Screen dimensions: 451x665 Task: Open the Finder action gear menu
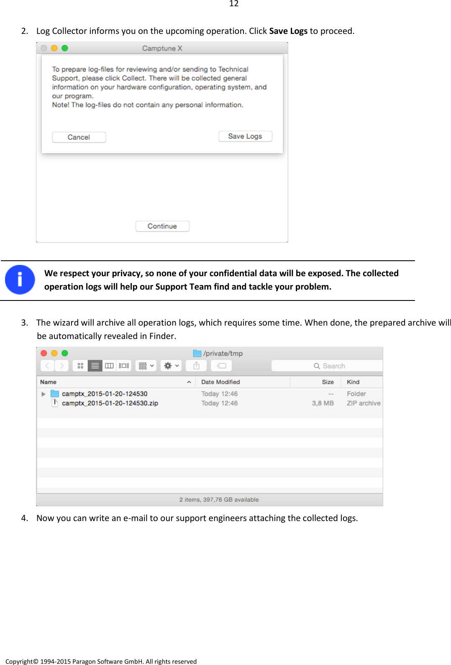point(171,366)
